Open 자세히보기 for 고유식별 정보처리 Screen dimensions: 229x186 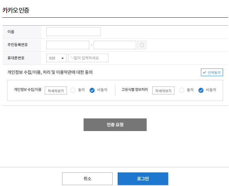pos(163,91)
